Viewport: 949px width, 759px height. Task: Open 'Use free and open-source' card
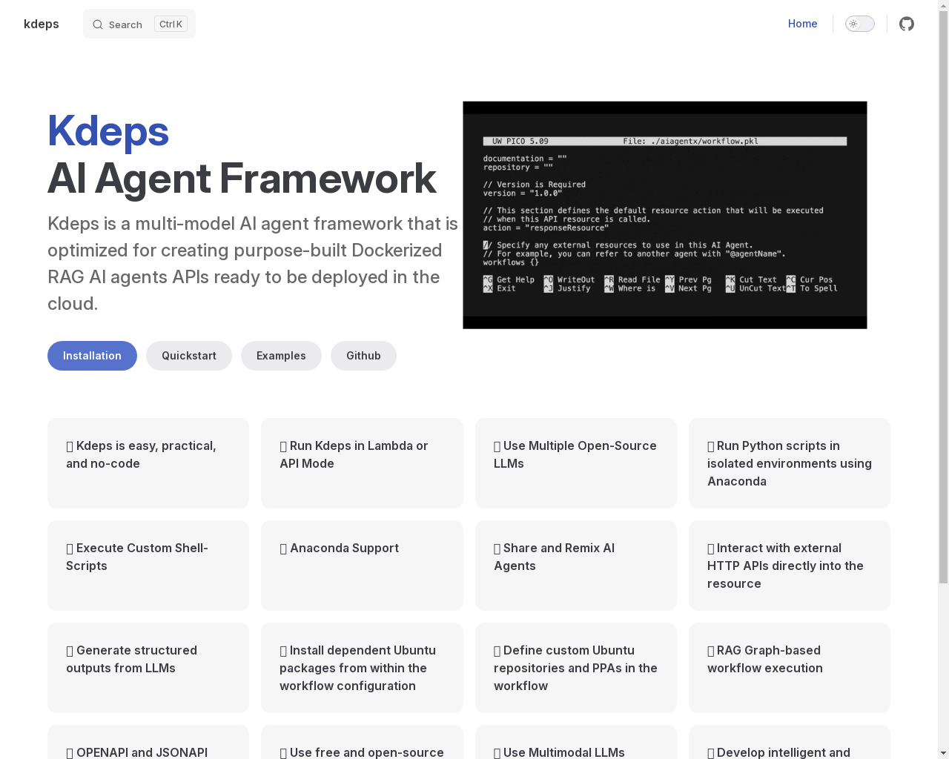click(x=362, y=743)
